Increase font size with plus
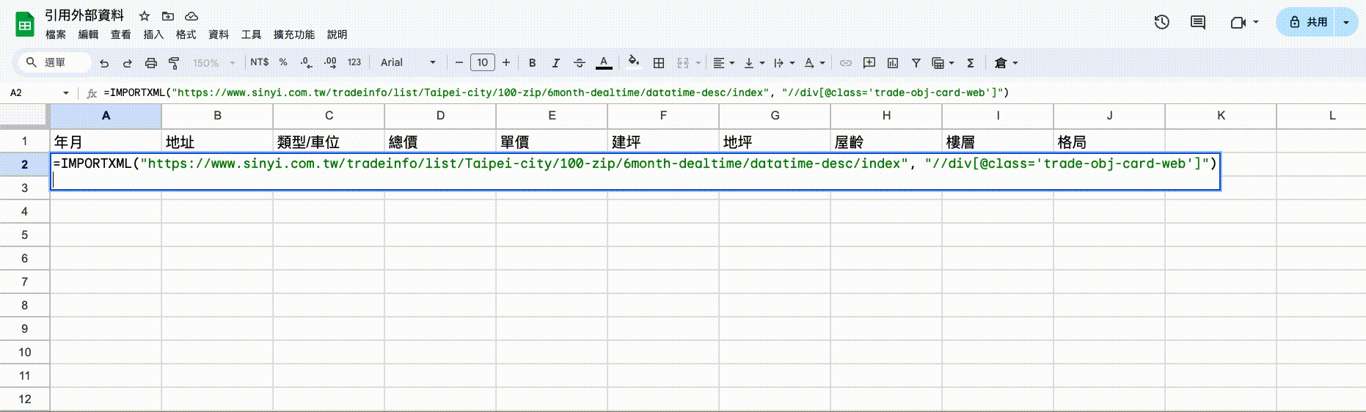The width and height of the screenshot is (1366, 412). [506, 62]
